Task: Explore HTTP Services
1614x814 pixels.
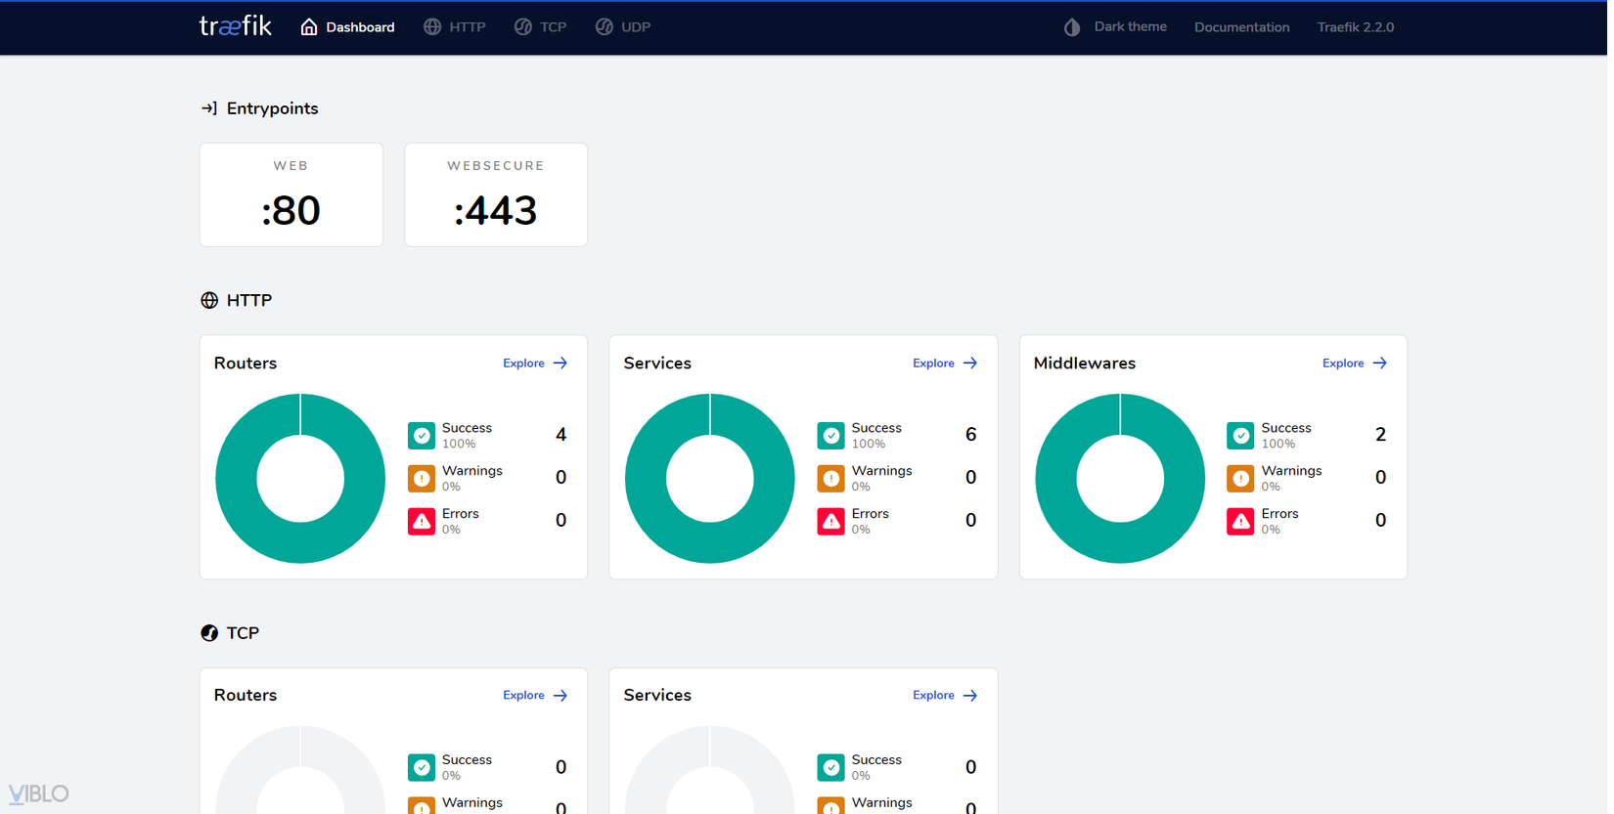Action: click(945, 364)
